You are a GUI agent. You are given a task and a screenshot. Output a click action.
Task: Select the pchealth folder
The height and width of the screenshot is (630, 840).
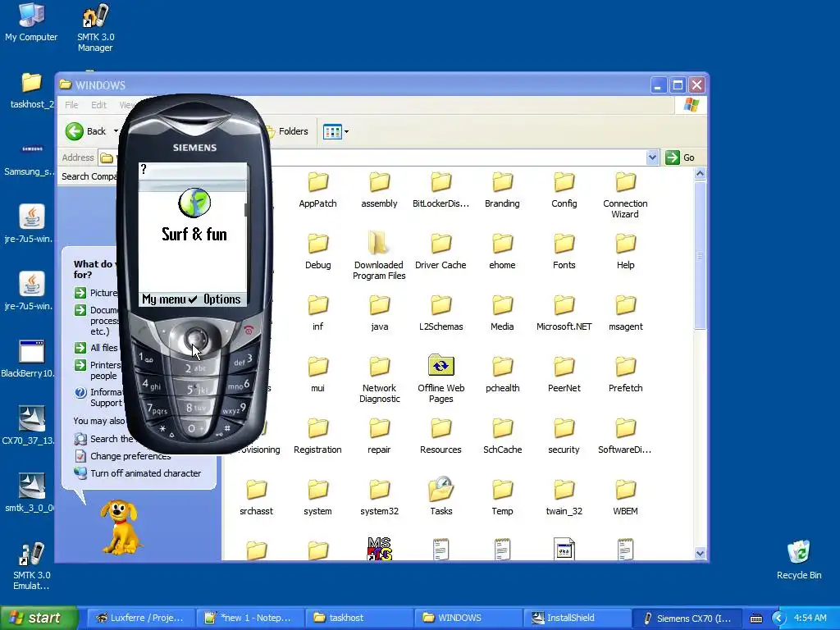pos(502,375)
